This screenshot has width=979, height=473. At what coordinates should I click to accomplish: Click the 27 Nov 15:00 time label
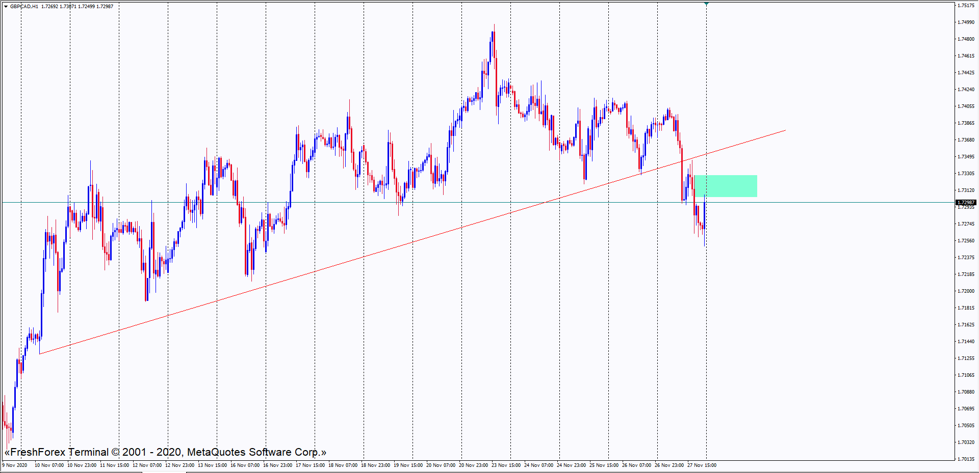point(702,465)
